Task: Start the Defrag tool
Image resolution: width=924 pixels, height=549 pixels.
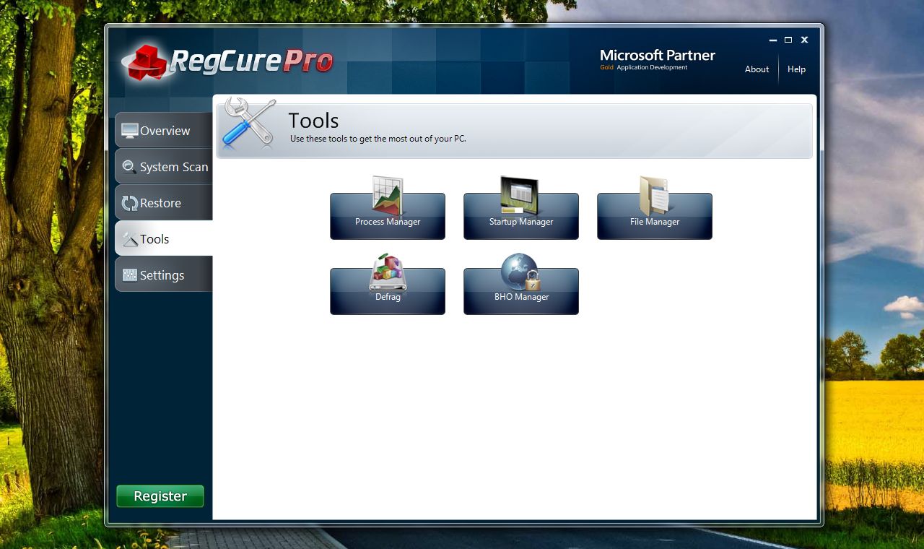Action: tap(388, 291)
